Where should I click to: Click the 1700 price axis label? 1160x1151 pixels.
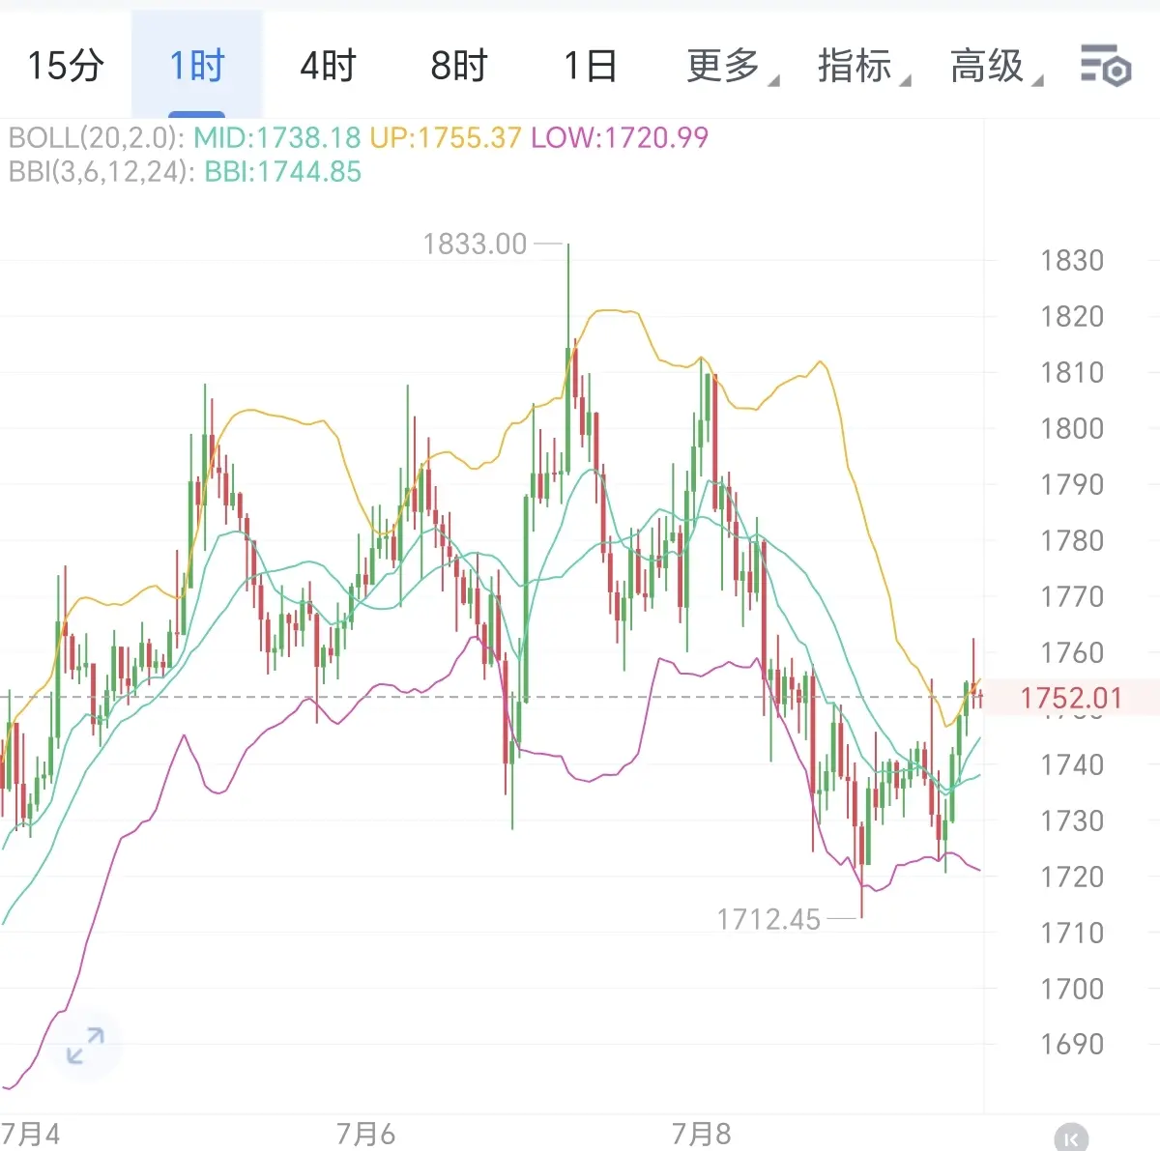point(1072,990)
